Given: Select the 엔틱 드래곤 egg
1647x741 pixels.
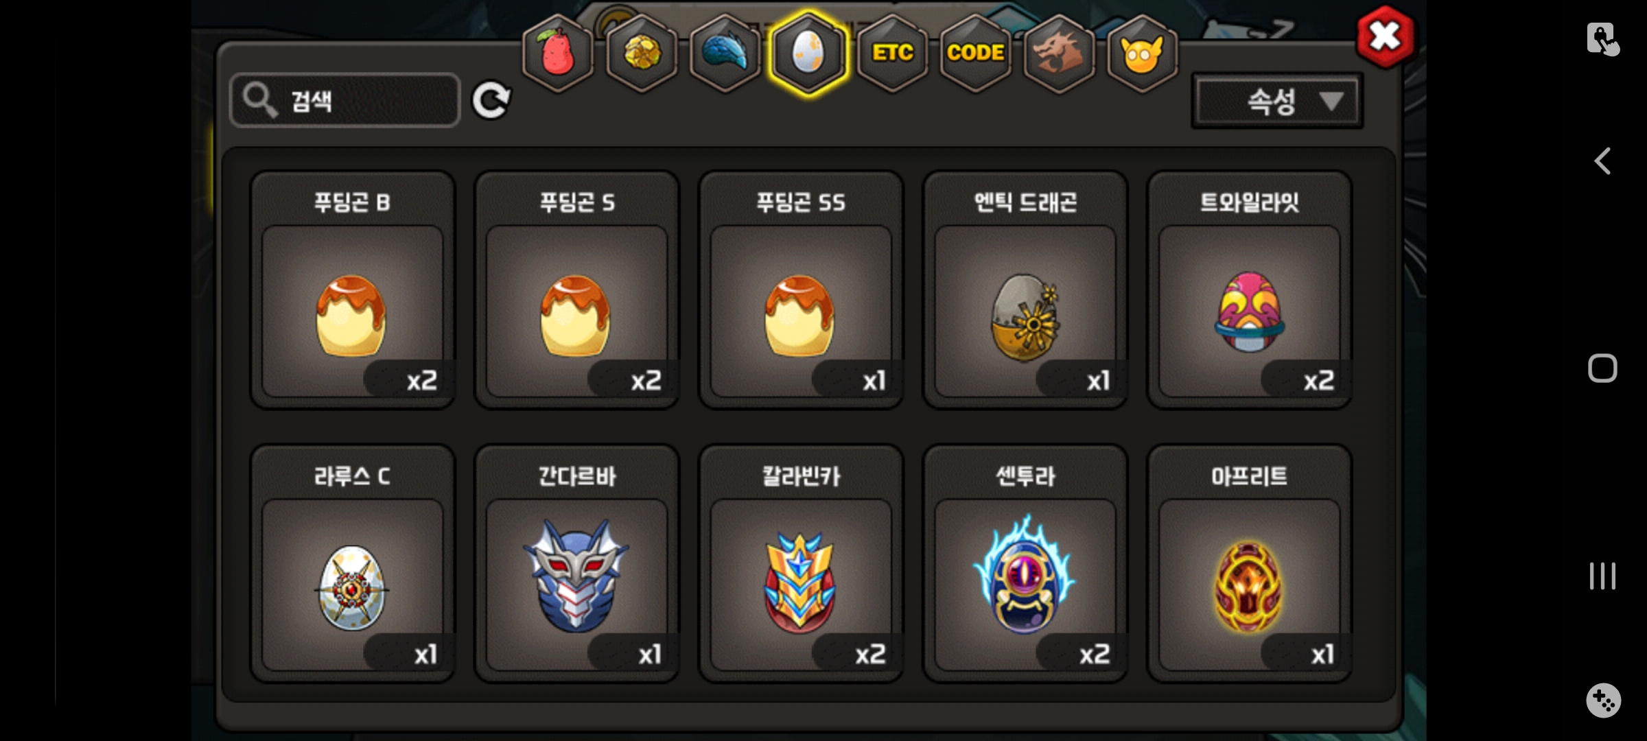Looking at the screenshot, I should [1025, 290].
